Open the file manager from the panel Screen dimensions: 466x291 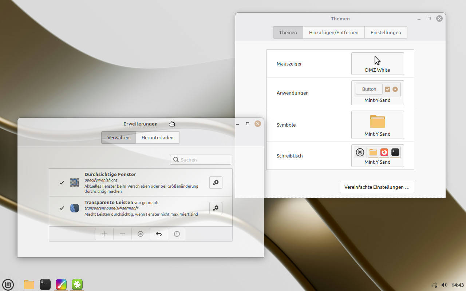(29, 284)
